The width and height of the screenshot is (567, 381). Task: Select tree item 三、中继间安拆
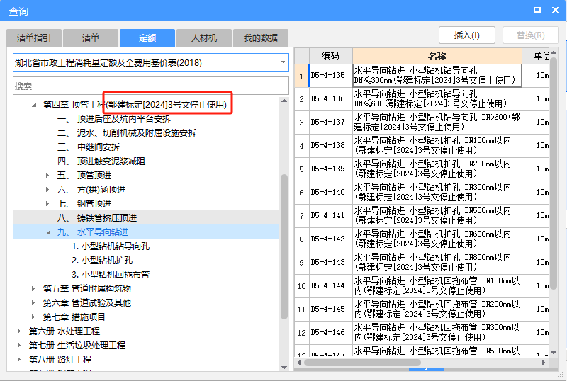pos(88,147)
